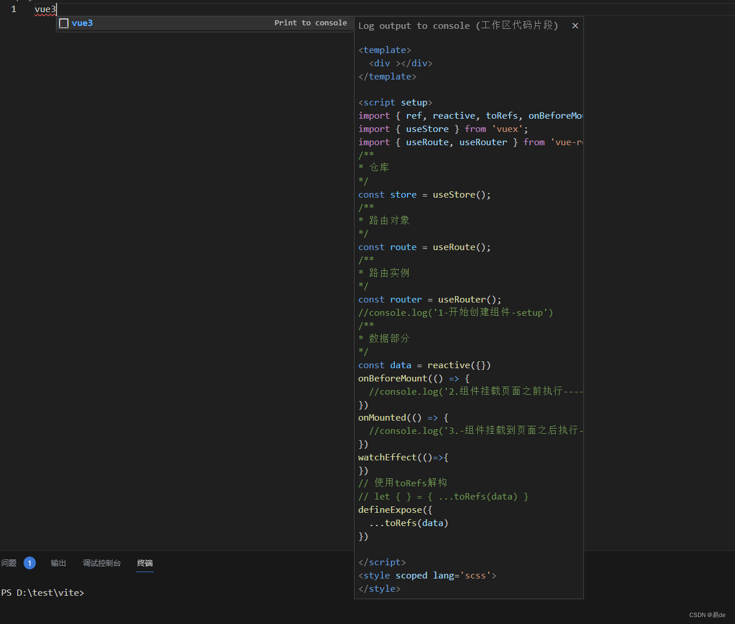Click the typed text vue3 in editor
This screenshot has height=624, width=735.
pos(46,9)
